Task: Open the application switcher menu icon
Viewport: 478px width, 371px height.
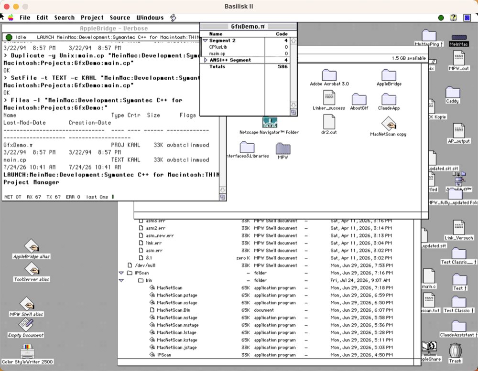Action: (x=467, y=18)
